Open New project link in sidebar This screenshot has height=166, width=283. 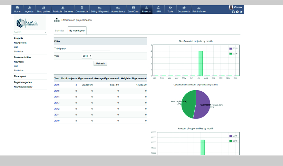(20, 43)
